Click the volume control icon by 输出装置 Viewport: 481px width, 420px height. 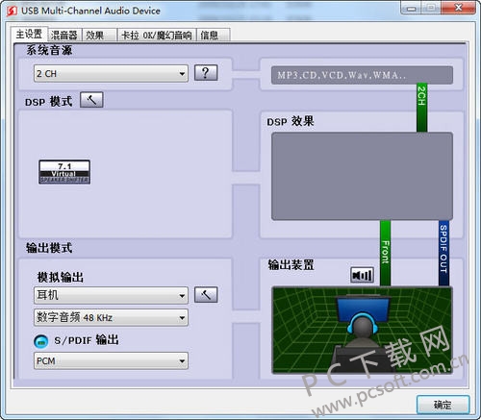tap(362, 275)
